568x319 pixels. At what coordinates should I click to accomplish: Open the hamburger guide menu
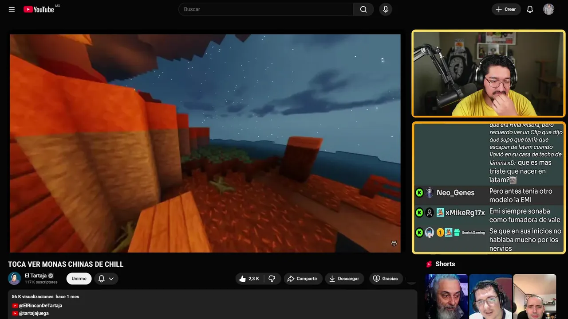tap(12, 9)
